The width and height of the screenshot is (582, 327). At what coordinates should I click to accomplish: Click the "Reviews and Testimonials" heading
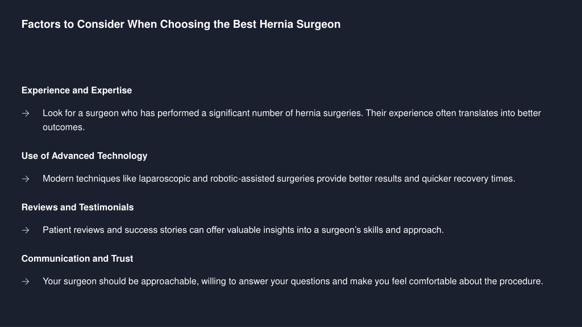click(x=77, y=207)
